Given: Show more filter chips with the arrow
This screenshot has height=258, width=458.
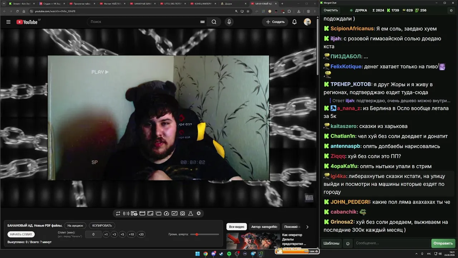Looking at the screenshot, I should 307,227.
